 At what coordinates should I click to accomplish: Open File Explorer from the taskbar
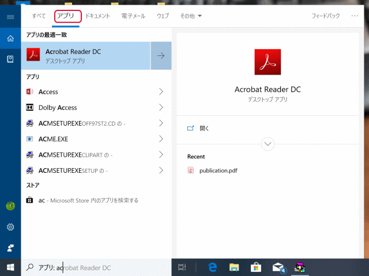tap(234, 267)
